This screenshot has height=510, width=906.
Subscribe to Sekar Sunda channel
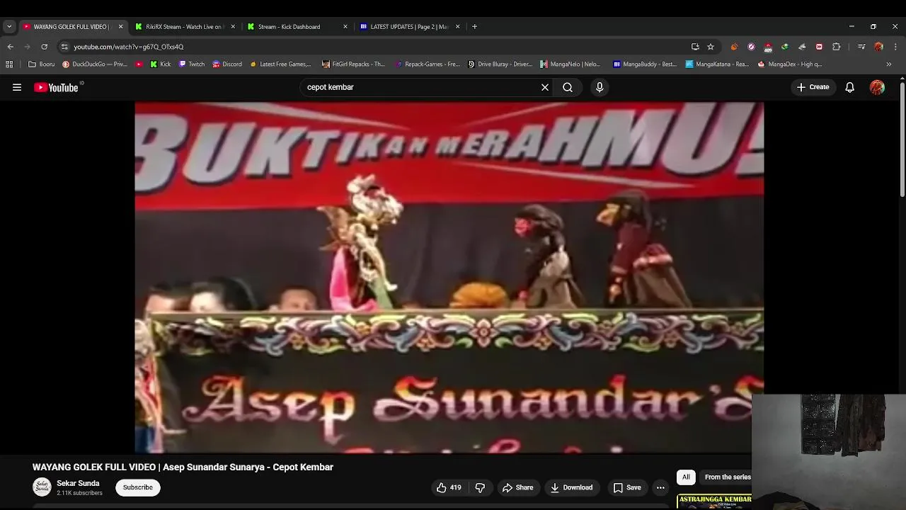[x=138, y=487]
